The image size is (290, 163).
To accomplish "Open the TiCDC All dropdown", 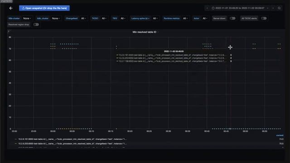I will pos(104,19).
